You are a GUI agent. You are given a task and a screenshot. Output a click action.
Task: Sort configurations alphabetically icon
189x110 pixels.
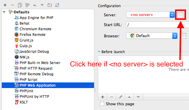click(x=57, y=5)
